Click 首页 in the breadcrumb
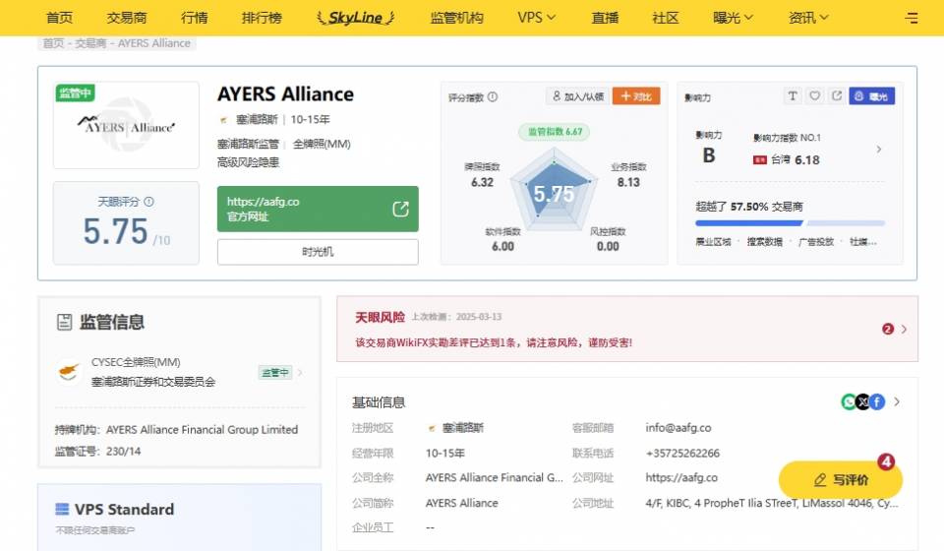Viewport: 944px width, 551px height. point(53,43)
